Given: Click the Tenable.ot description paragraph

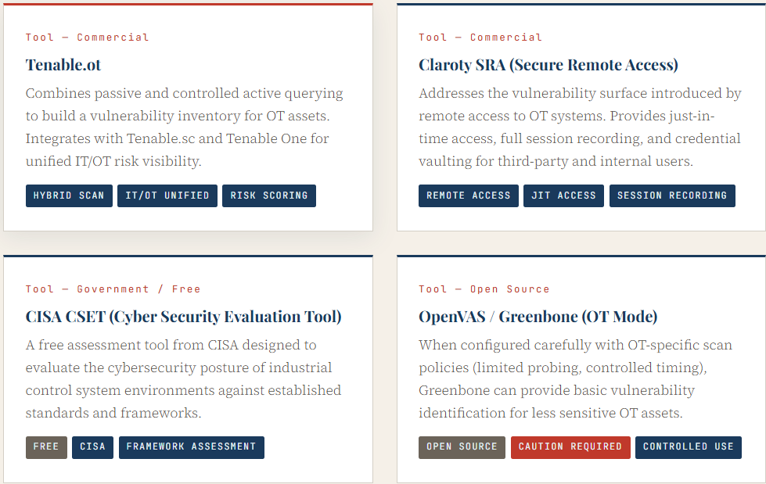Looking at the screenshot, I should [x=185, y=127].
